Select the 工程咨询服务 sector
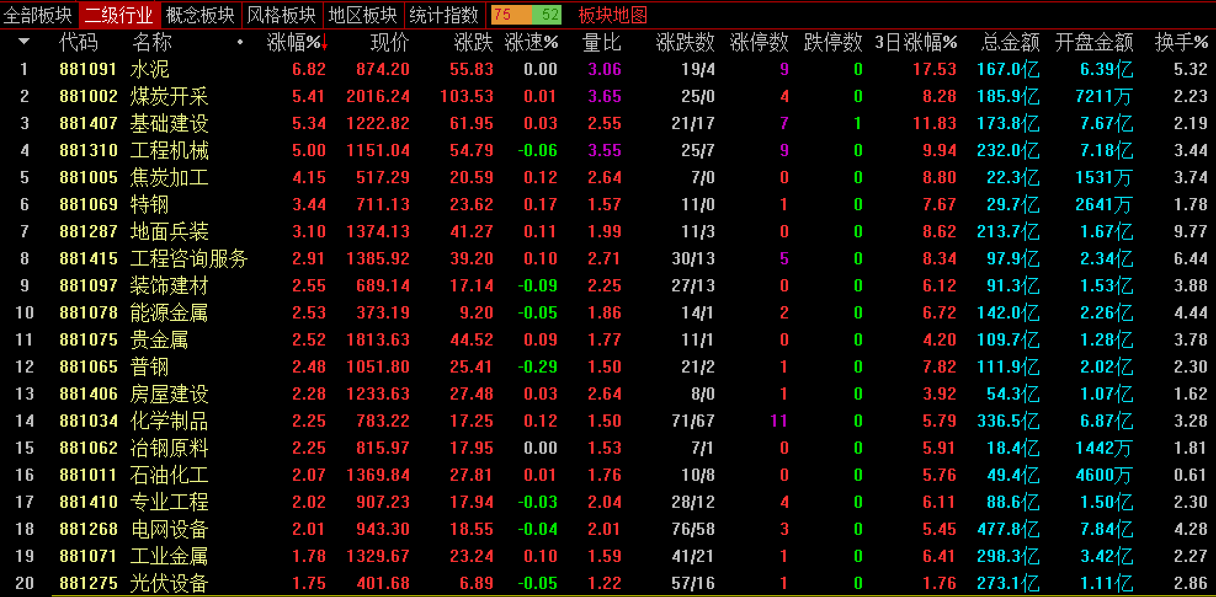The image size is (1216, 597). 189,259
